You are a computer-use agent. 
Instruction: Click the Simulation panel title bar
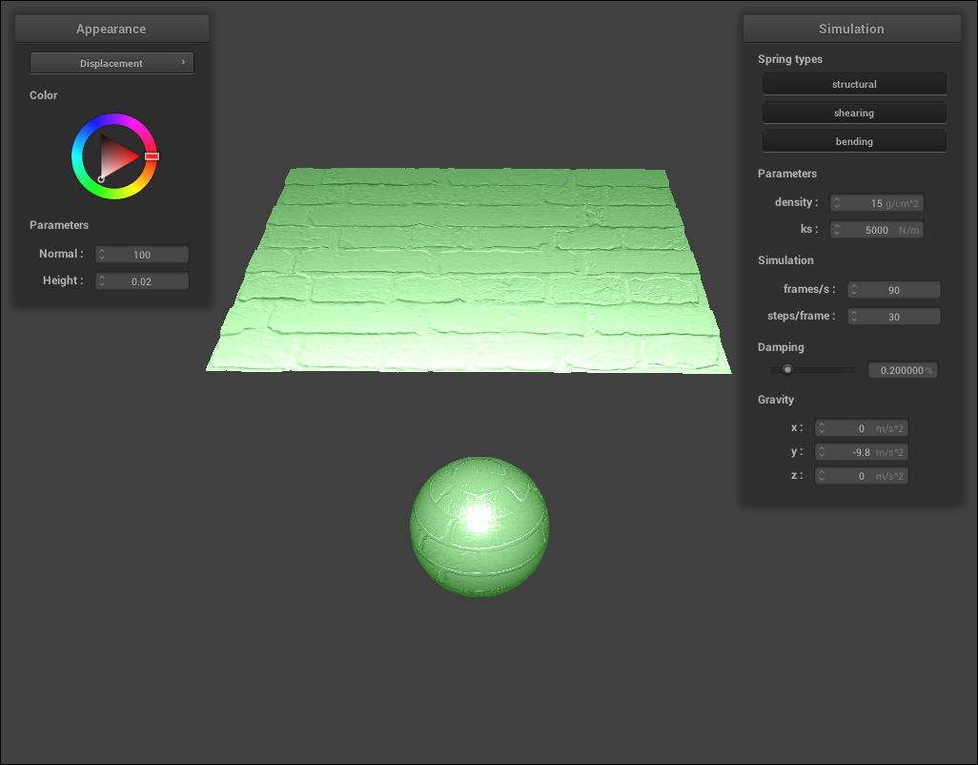851,29
